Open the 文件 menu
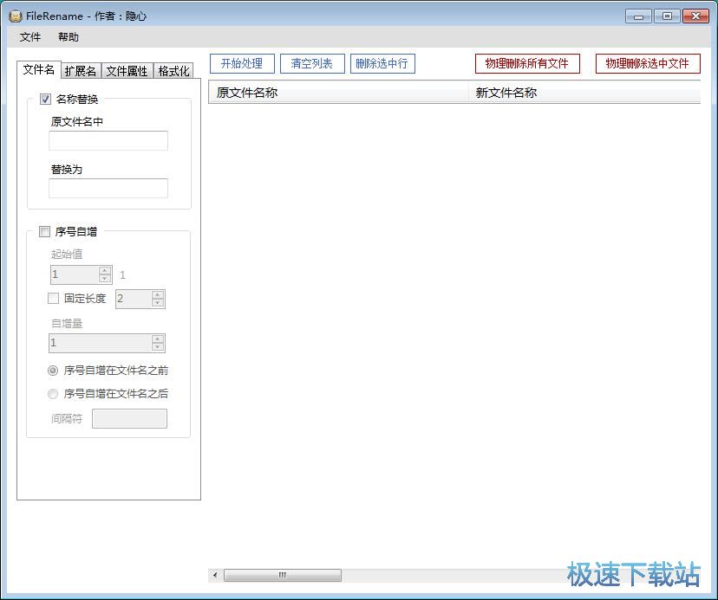This screenshot has width=718, height=600. click(x=30, y=37)
